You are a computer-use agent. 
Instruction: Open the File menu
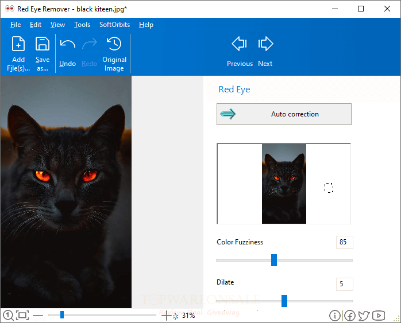click(16, 25)
